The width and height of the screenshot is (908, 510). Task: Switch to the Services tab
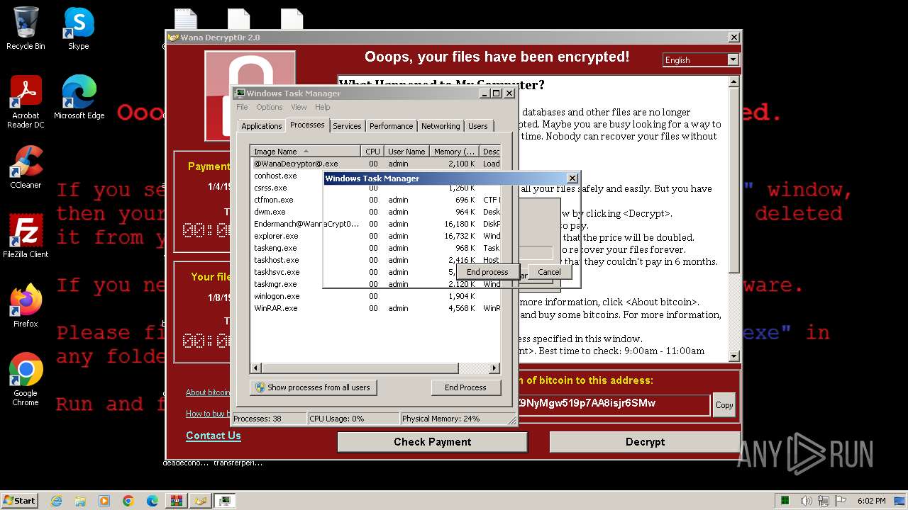coord(347,126)
